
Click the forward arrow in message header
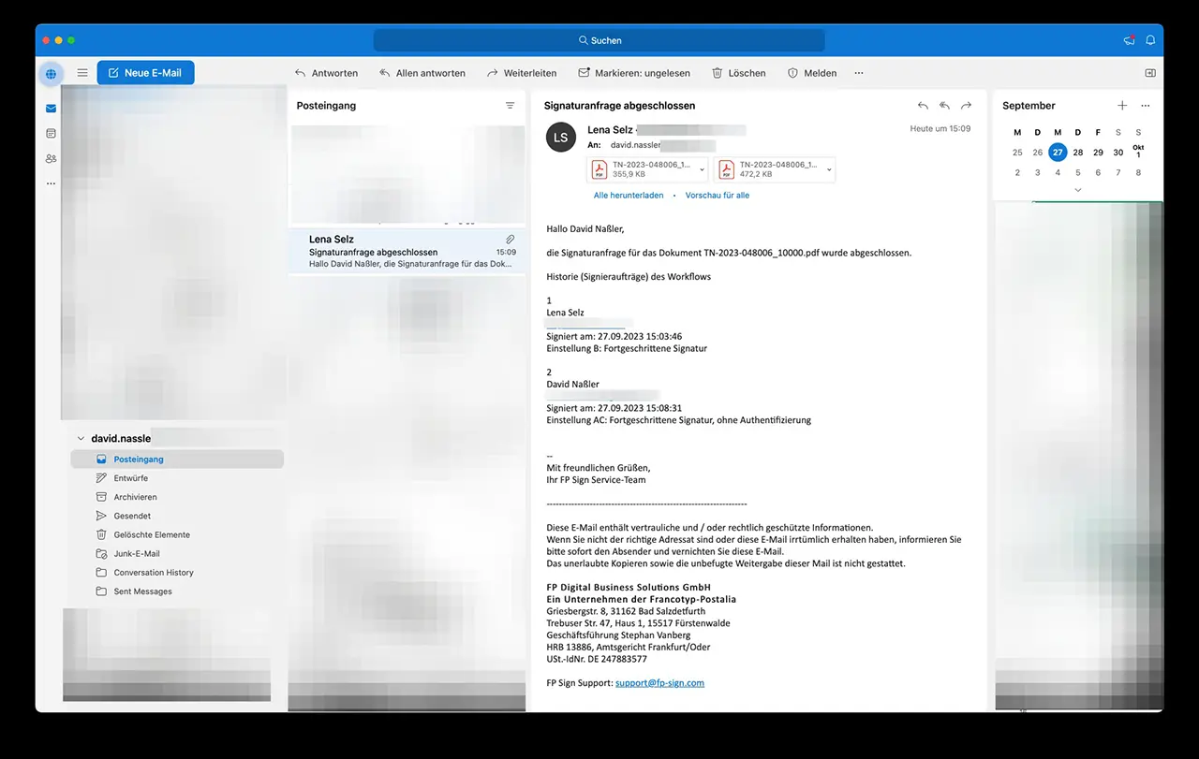(x=966, y=106)
